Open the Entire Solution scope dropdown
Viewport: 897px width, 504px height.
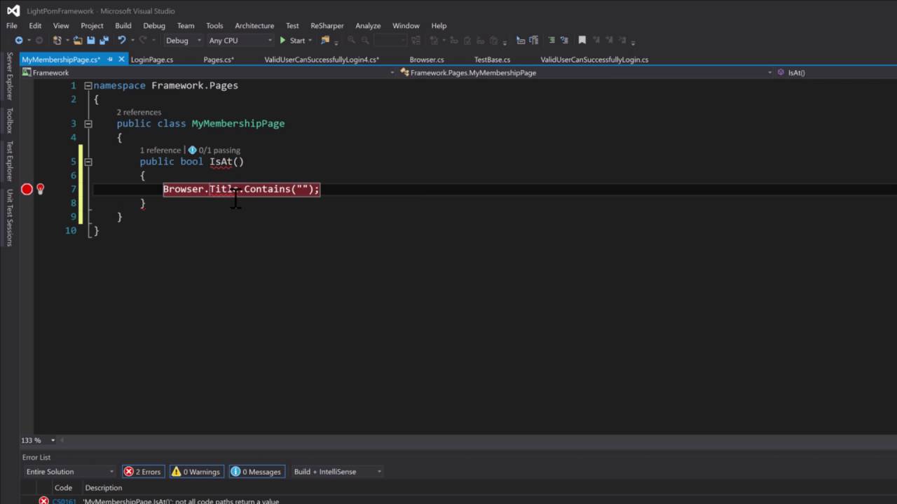pyautogui.click(x=69, y=472)
